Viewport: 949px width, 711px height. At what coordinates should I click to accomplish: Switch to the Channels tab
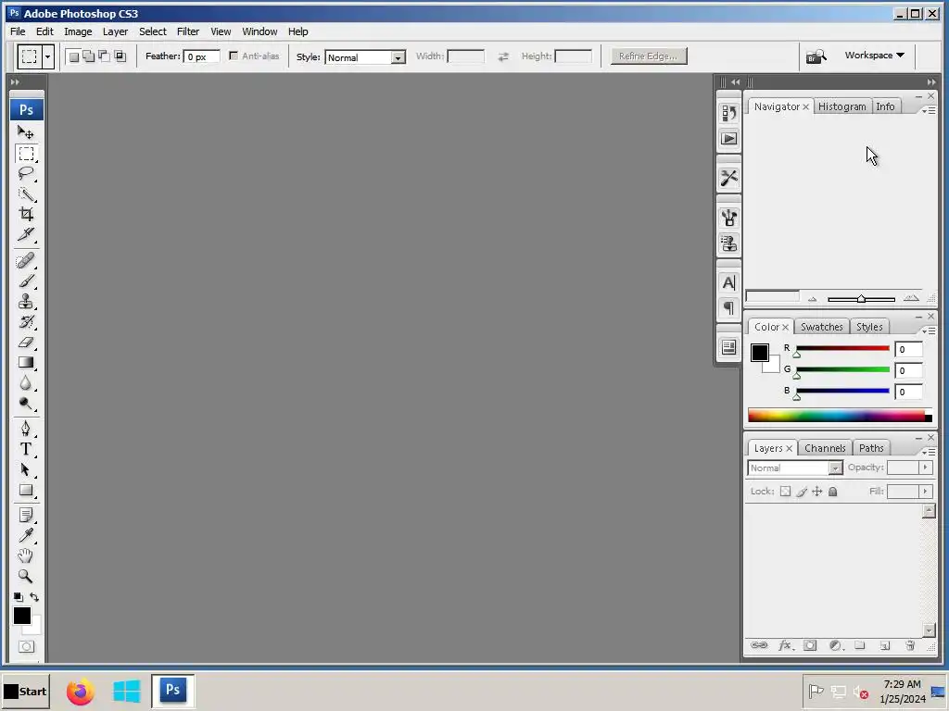coord(825,448)
